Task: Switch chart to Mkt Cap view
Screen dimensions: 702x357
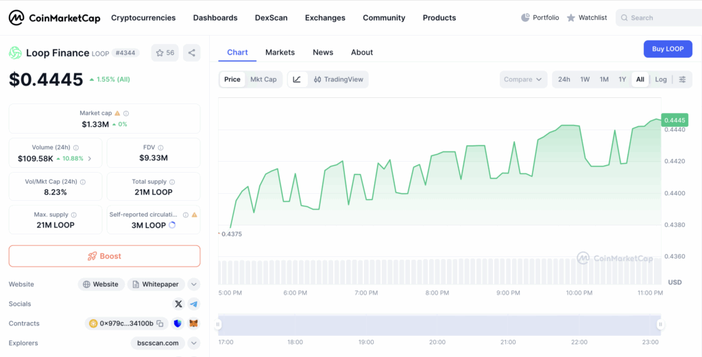Action: (x=263, y=79)
